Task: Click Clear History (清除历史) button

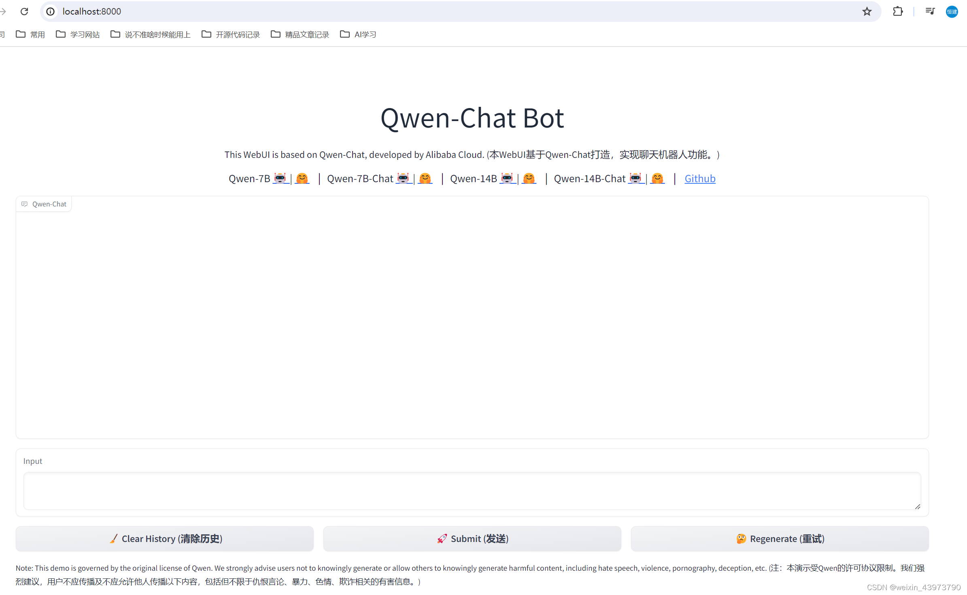Action: (165, 539)
